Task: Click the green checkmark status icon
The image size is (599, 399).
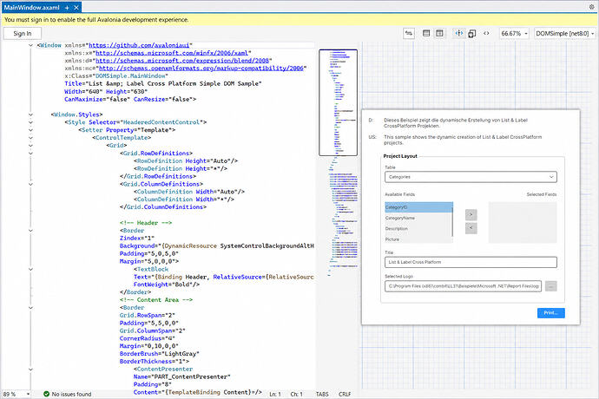Action: [47, 394]
